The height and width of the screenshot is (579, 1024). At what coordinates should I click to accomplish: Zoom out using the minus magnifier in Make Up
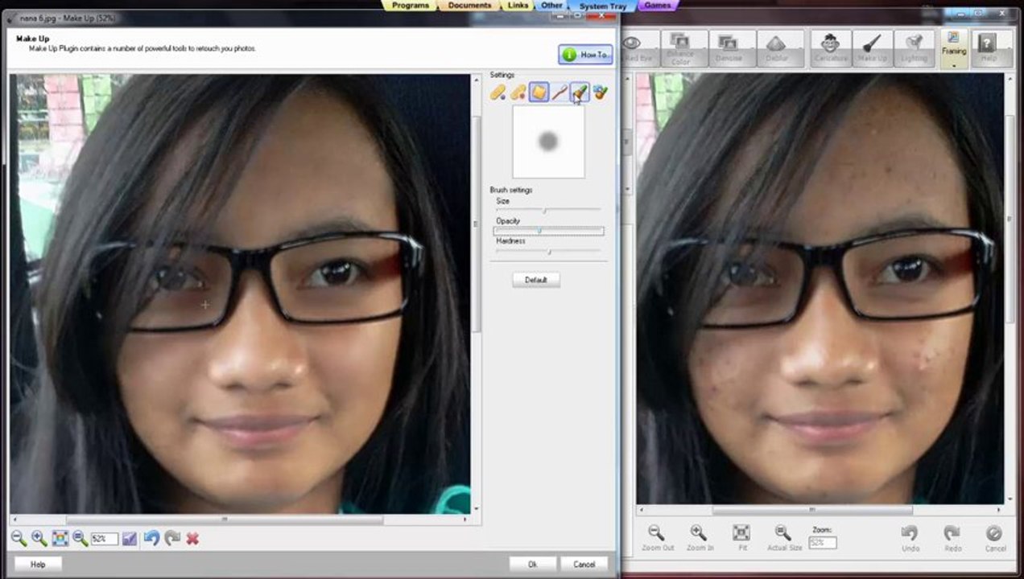coord(19,539)
